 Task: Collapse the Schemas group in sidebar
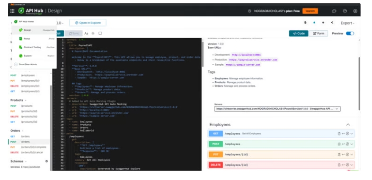[26, 161]
